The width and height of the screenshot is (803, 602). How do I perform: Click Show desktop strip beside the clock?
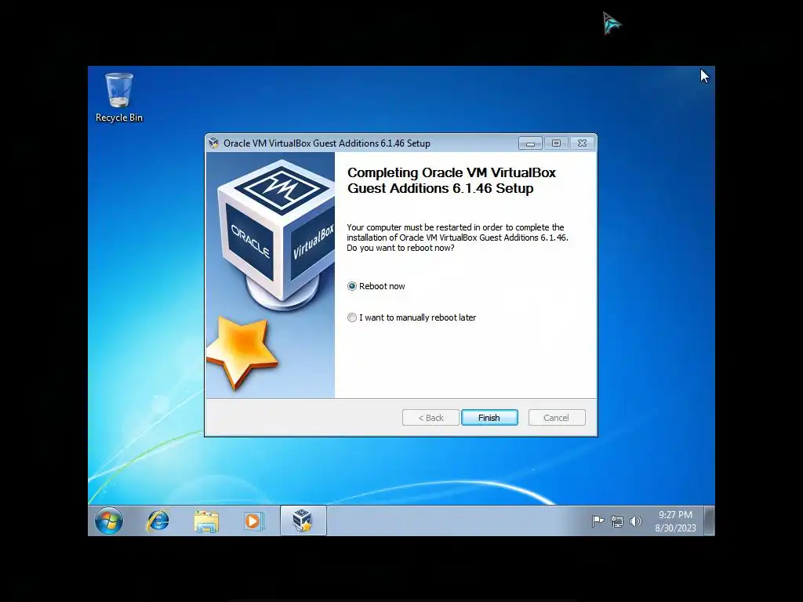pyautogui.click(x=709, y=520)
